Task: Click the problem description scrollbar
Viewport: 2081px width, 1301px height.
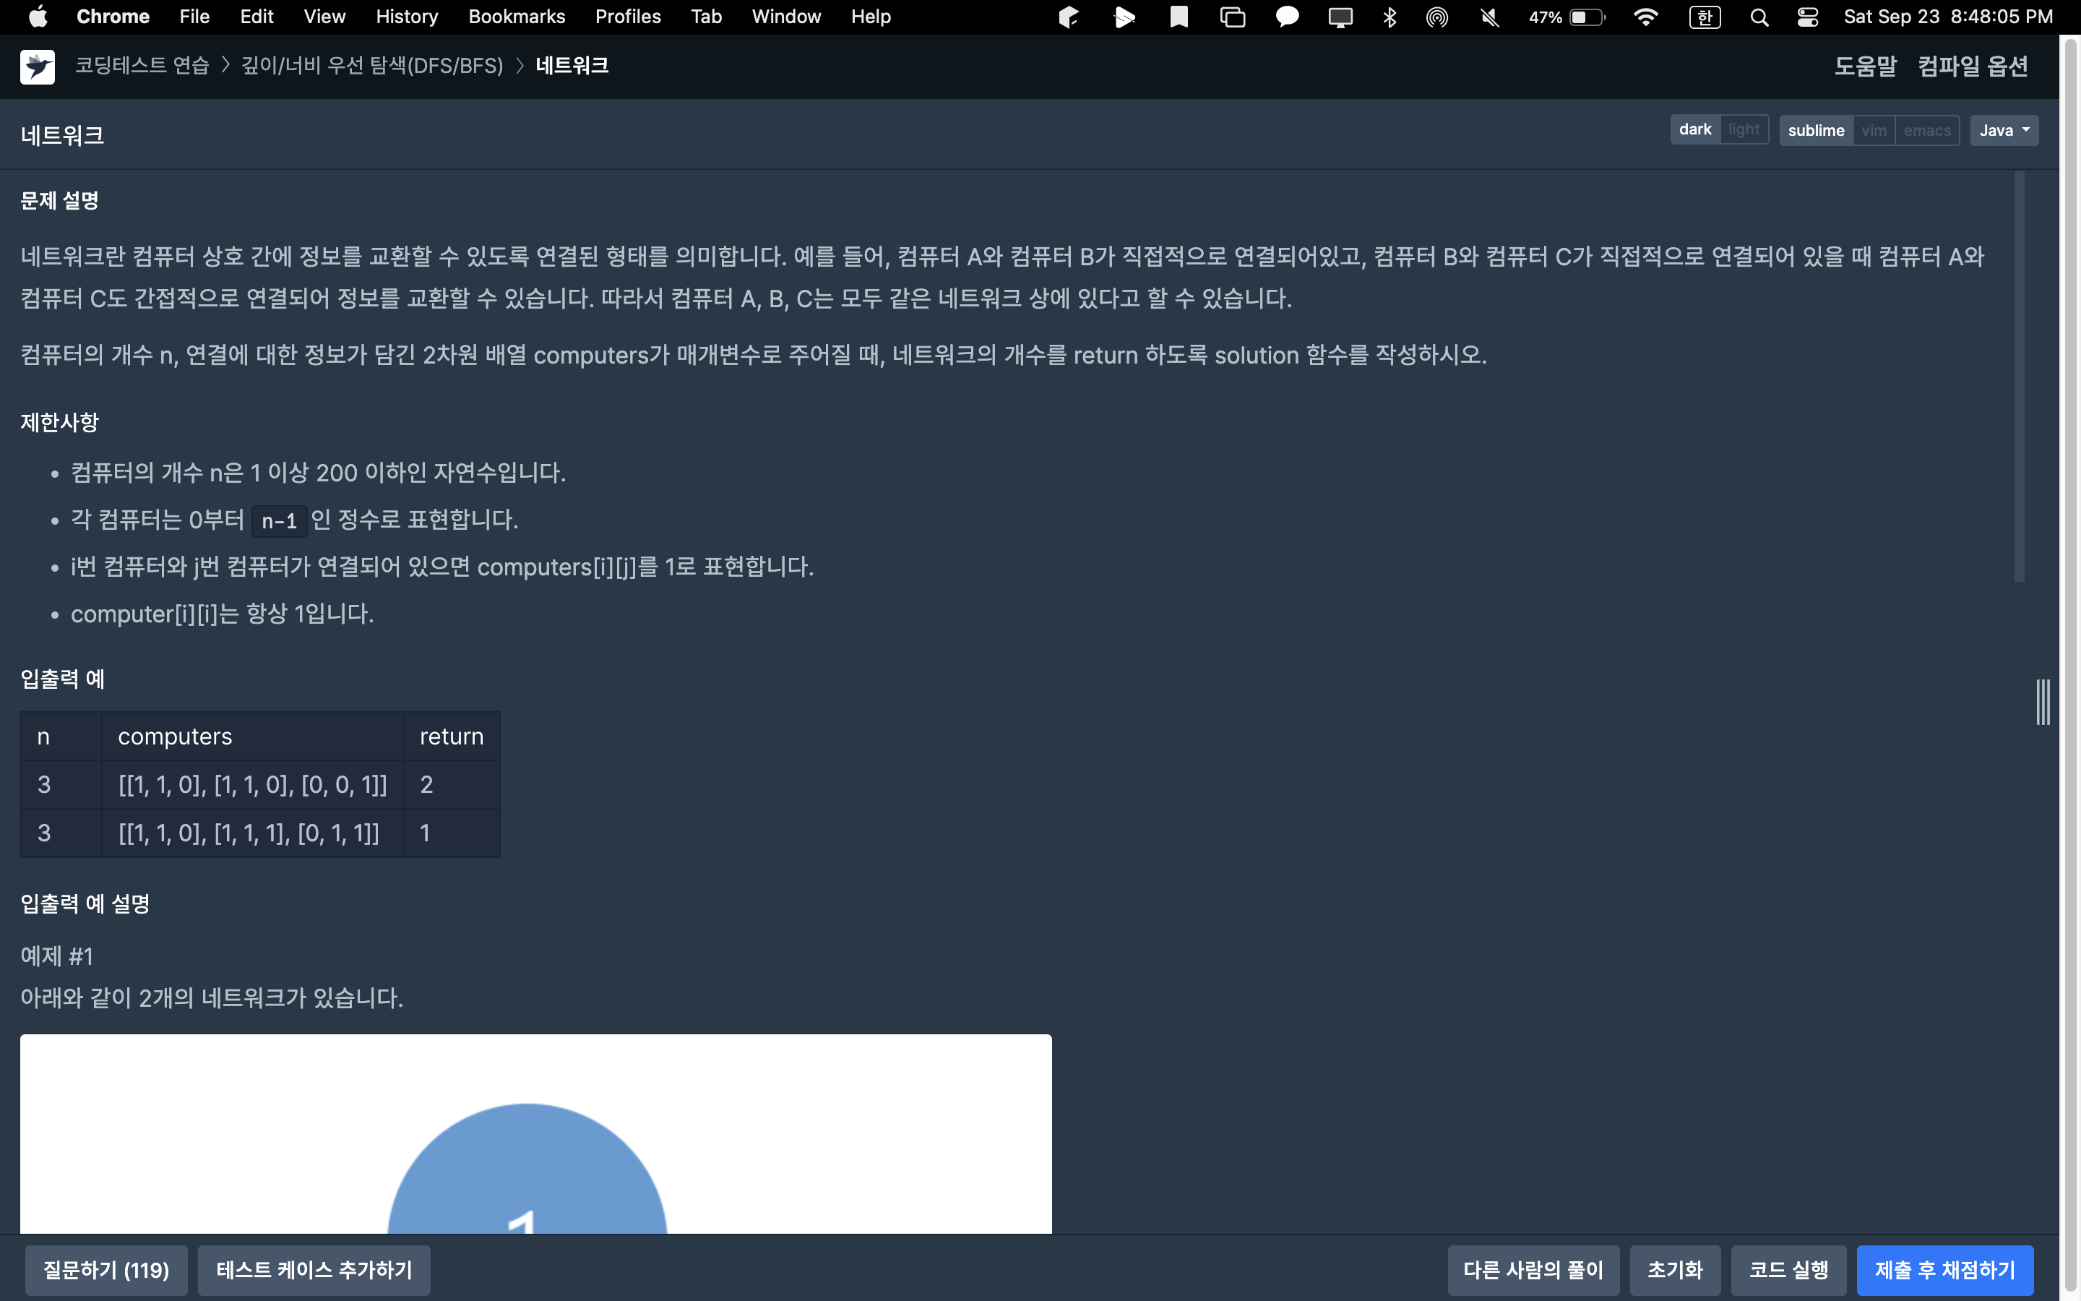Action: [x=2019, y=377]
